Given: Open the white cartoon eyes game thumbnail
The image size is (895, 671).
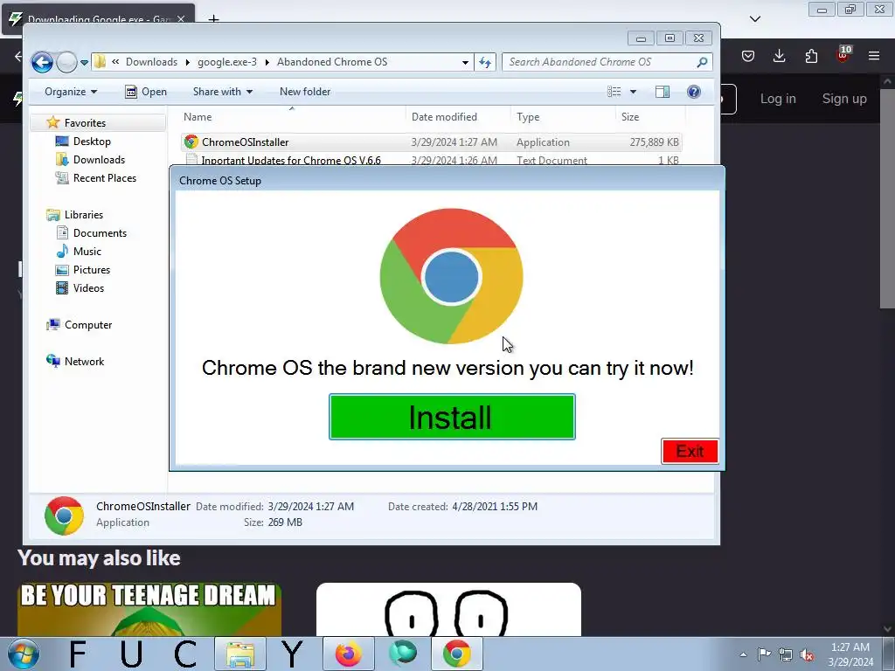Looking at the screenshot, I should [x=448, y=609].
